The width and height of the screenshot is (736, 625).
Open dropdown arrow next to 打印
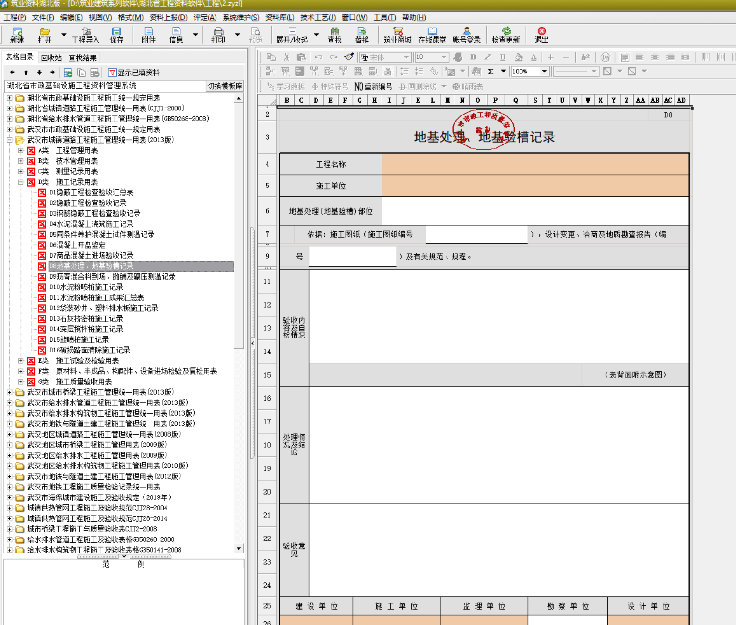(x=238, y=35)
